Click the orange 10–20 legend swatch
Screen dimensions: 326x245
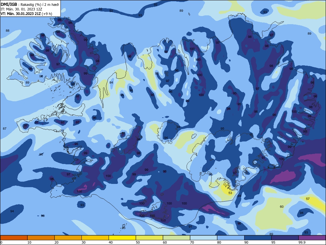coord(41,238)
